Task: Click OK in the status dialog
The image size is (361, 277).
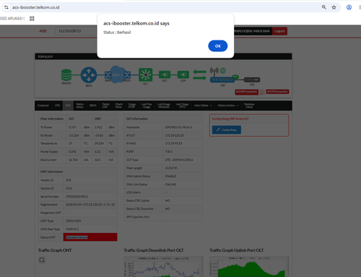Action: pos(217,46)
